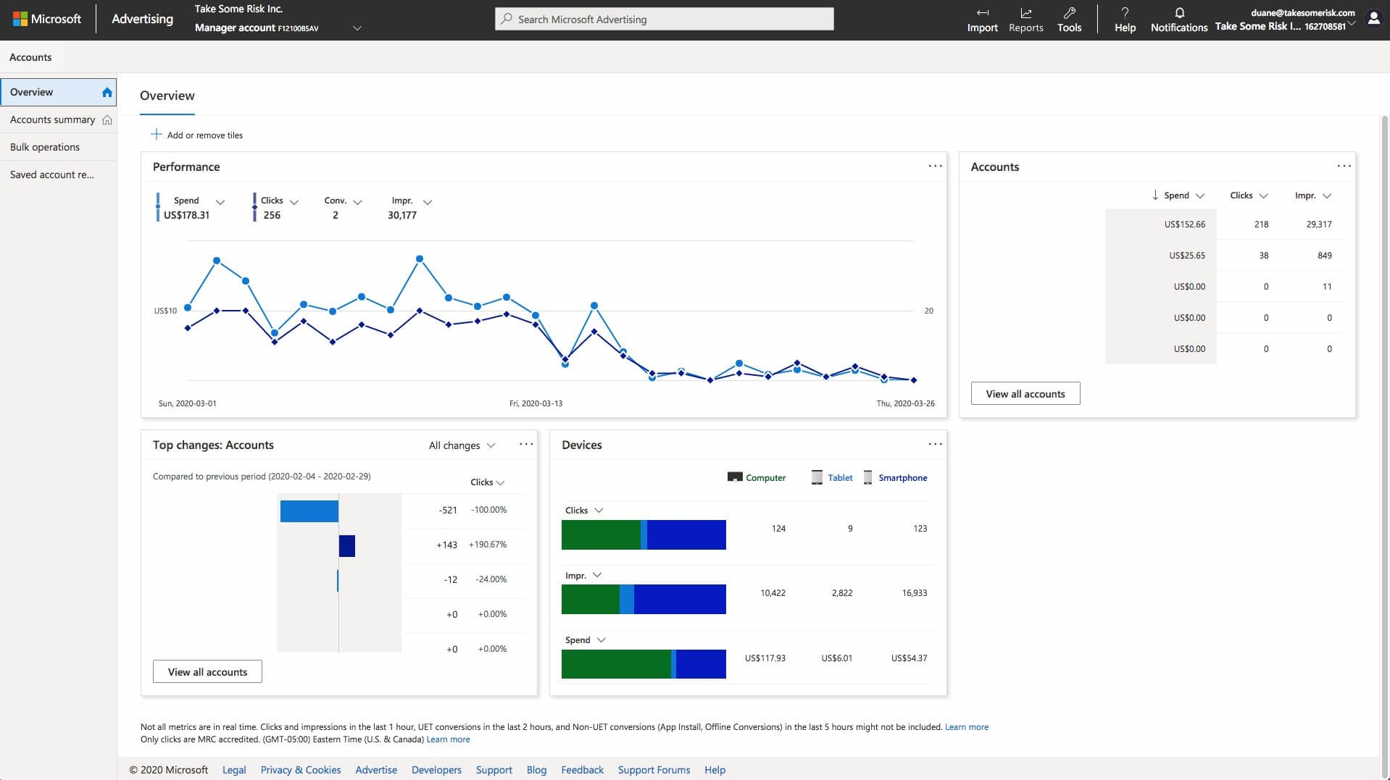Open the Help question mark icon
Image resolution: width=1390 pixels, height=780 pixels.
[x=1125, y=13]
